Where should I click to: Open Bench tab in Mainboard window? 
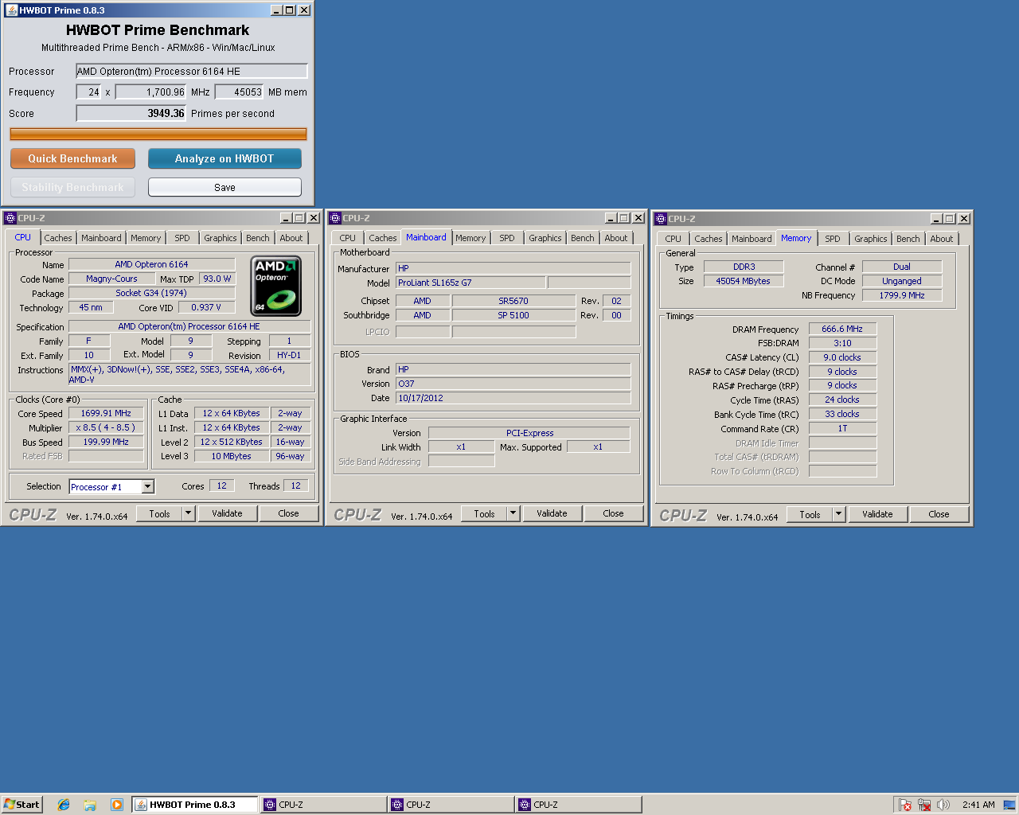[x=582, y=238]
